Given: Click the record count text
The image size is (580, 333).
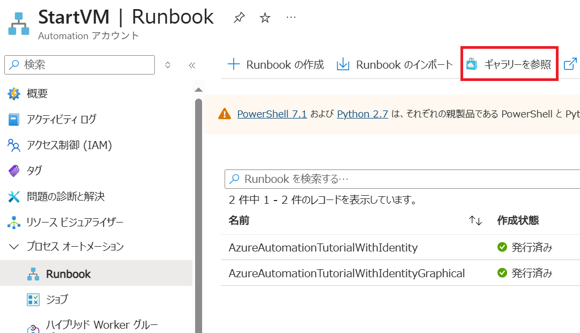Looking at the screenshot, I should pos(323,200).
